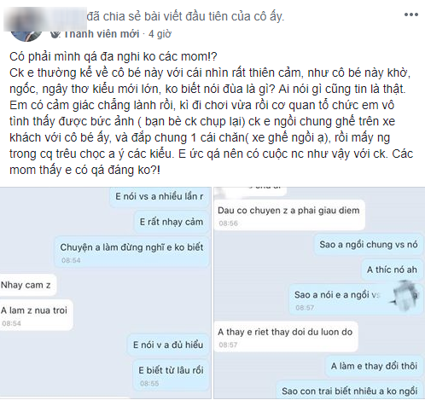425x400 pixels.
Task: Select message 'Sao a ngồi chung vs nó'
Action: 369,245
